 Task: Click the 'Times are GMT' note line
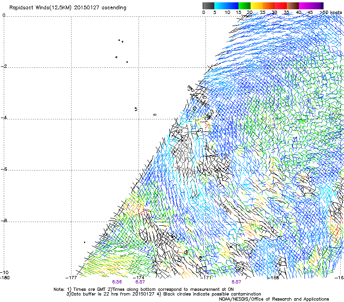pos(144,289)
